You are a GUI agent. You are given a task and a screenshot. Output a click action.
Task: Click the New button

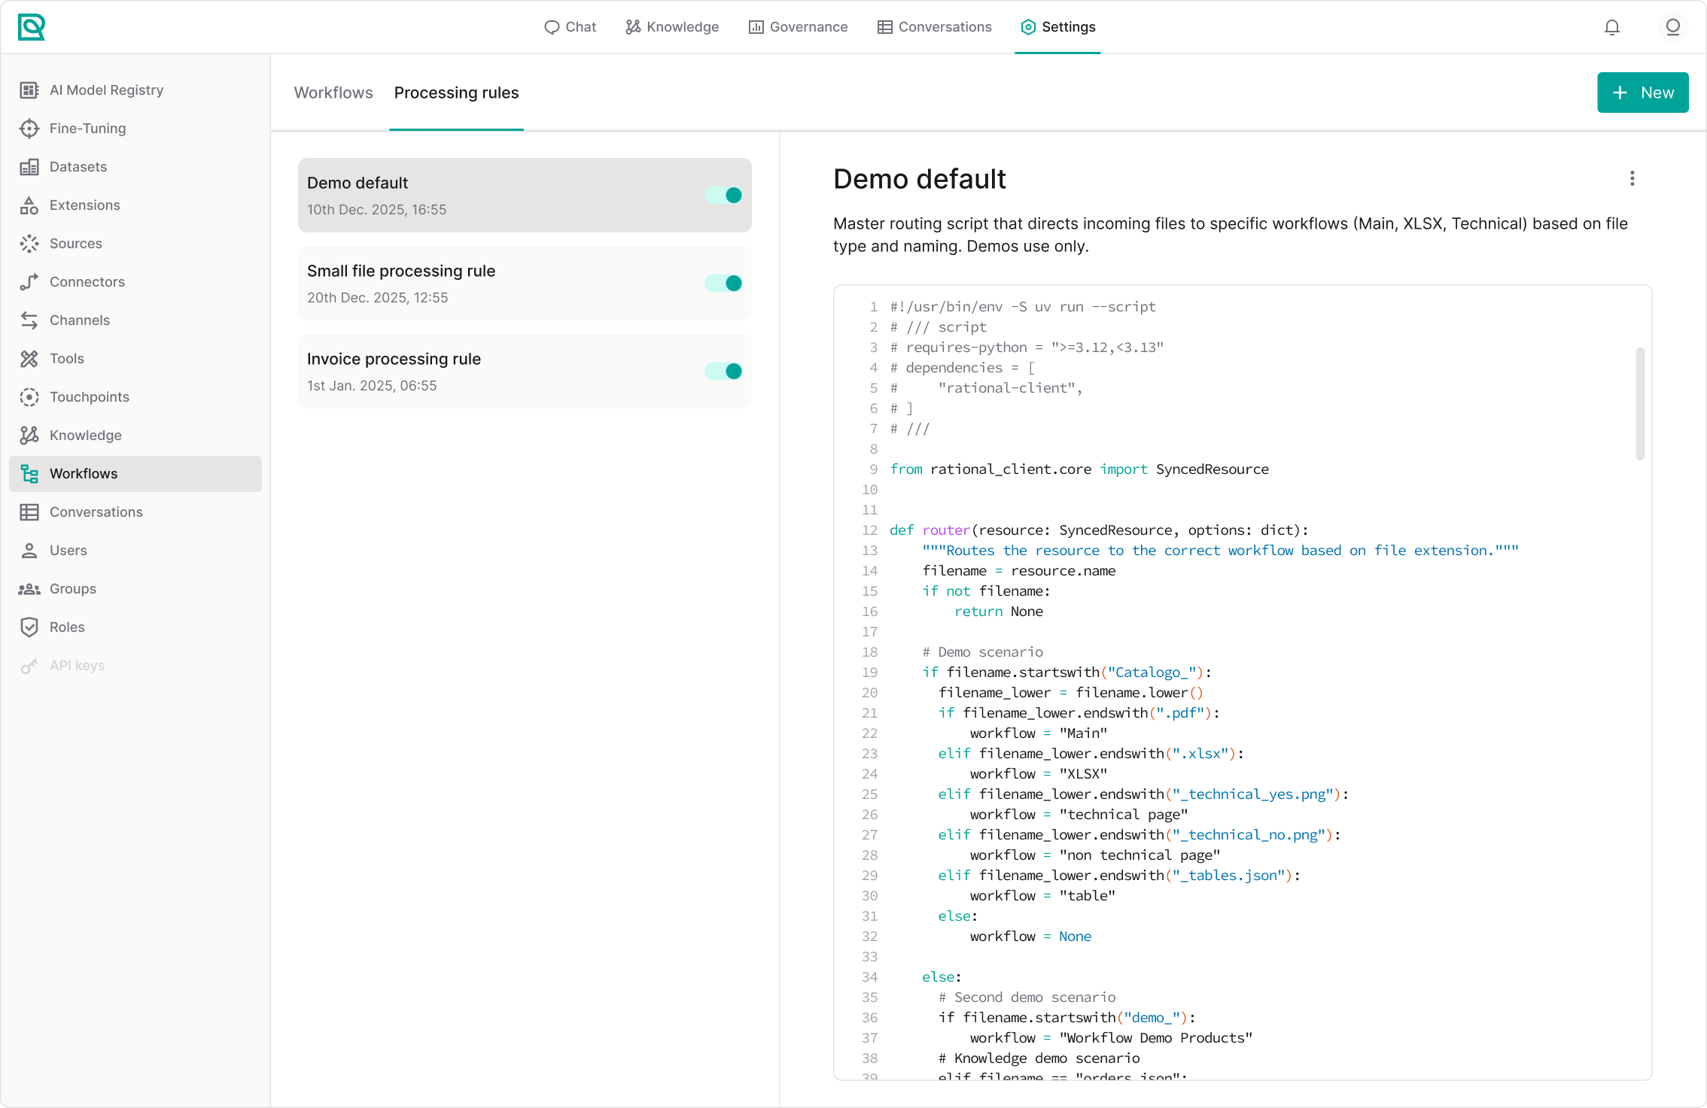point(1642,93)
